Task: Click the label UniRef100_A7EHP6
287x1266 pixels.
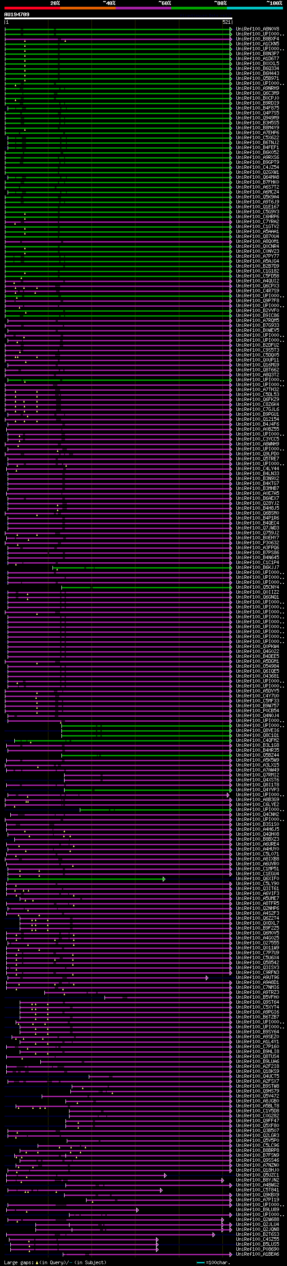Action: [257, 132]
